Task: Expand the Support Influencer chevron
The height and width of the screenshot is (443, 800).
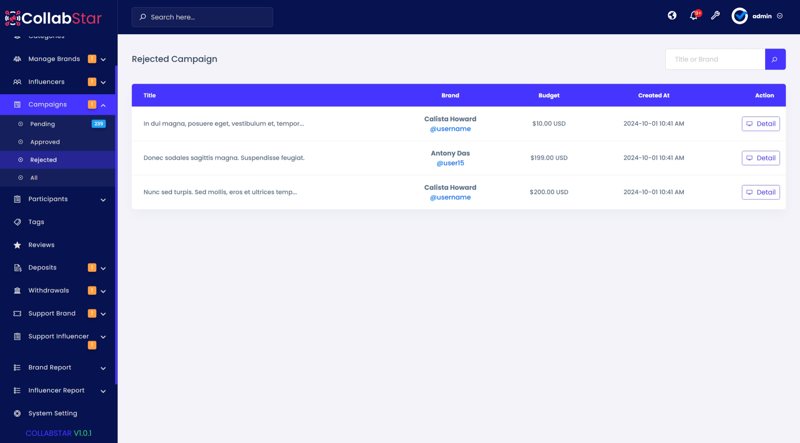Action: click(103, 337)
